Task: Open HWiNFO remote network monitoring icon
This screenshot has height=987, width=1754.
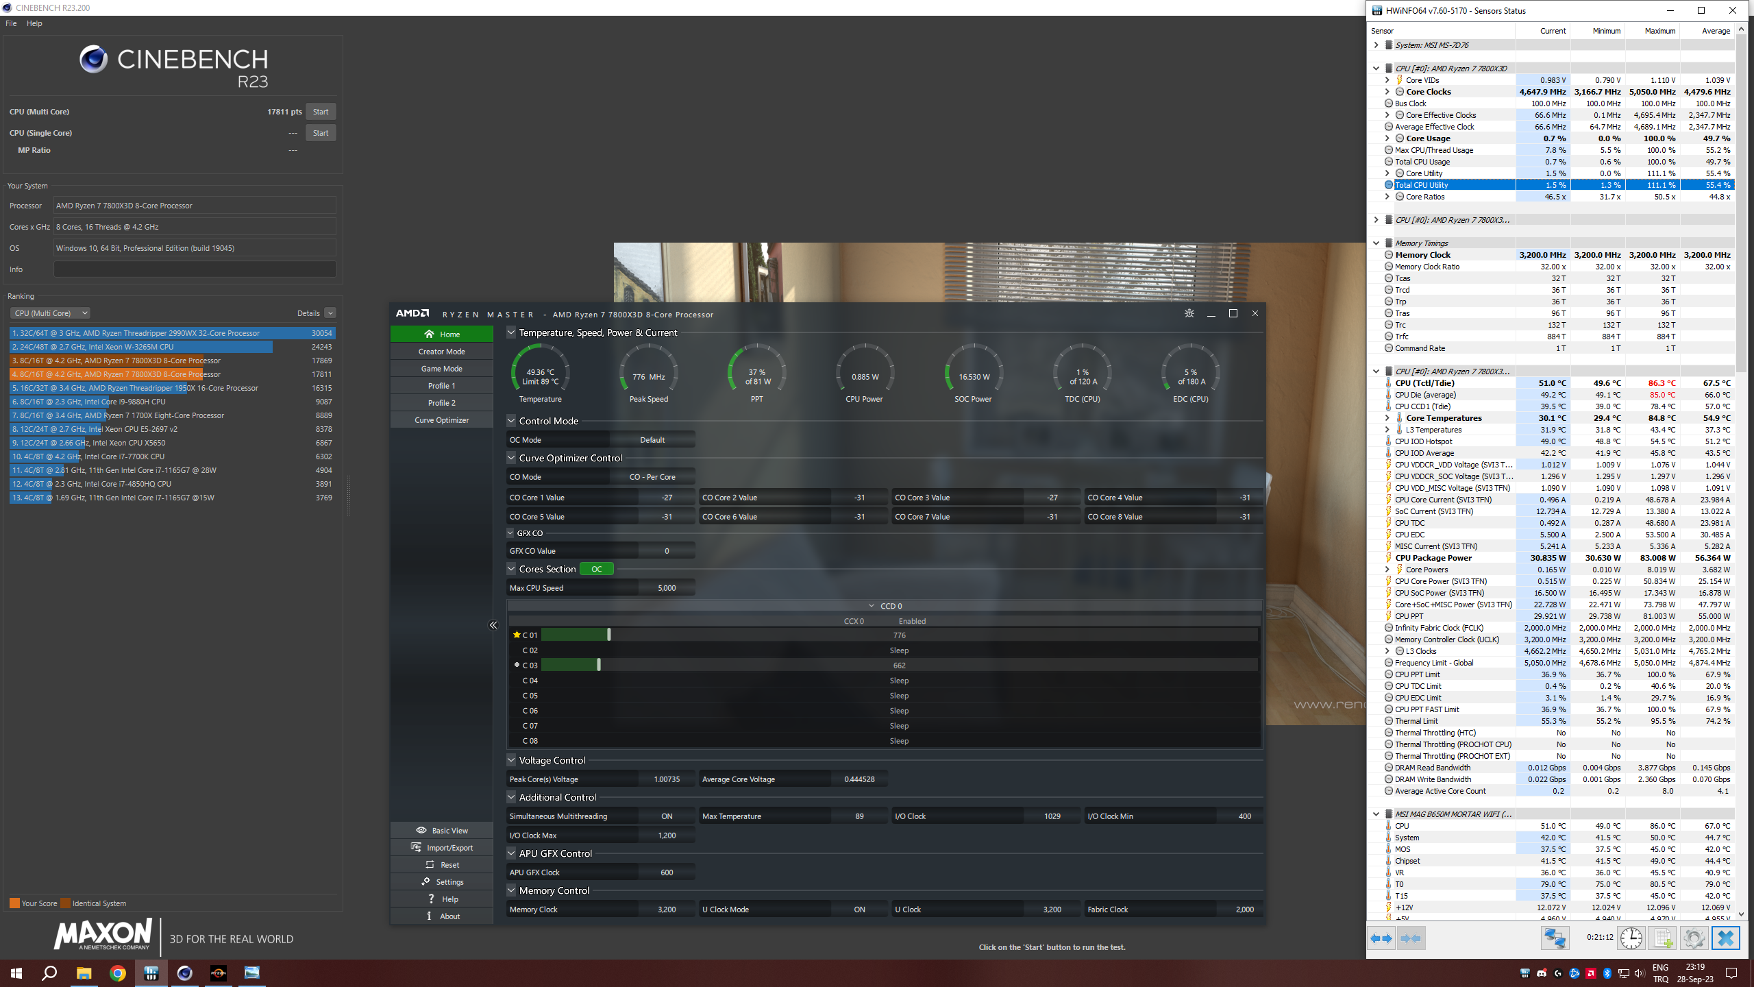Action: tap(1555, 938)
